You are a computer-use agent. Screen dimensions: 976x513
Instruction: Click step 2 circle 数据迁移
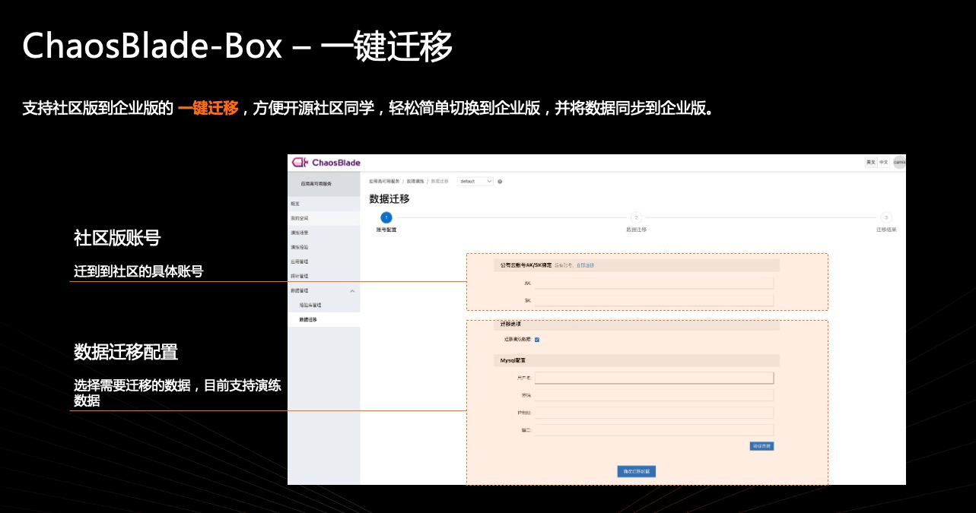[637, 217]
